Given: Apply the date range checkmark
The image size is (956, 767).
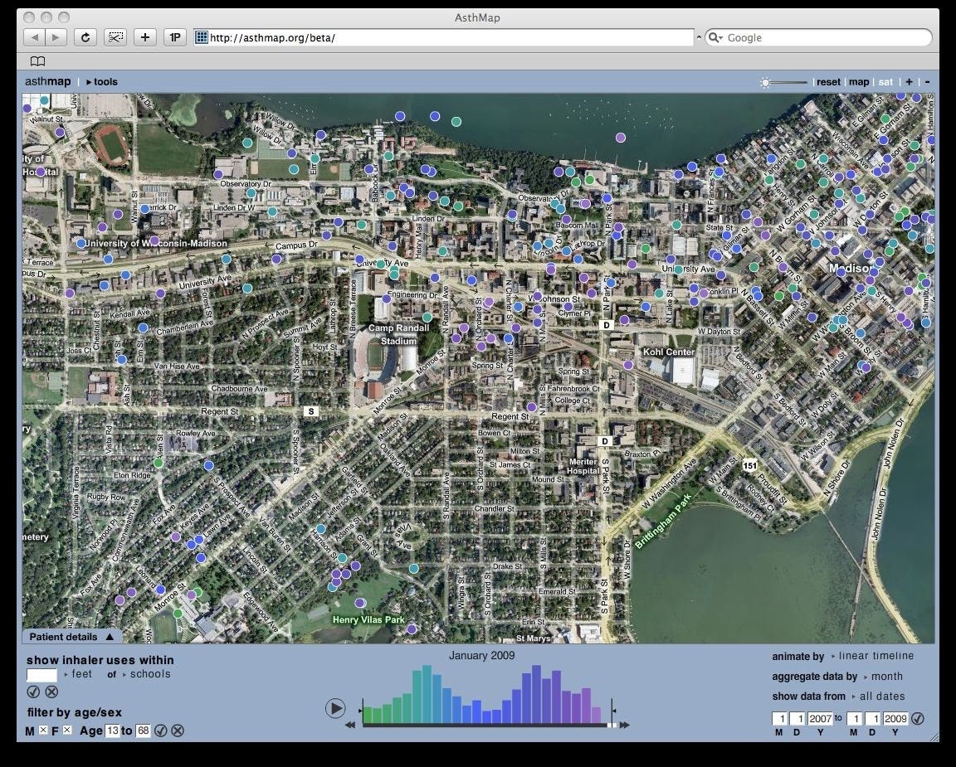Looking at the screenshot, I should 918,719.
